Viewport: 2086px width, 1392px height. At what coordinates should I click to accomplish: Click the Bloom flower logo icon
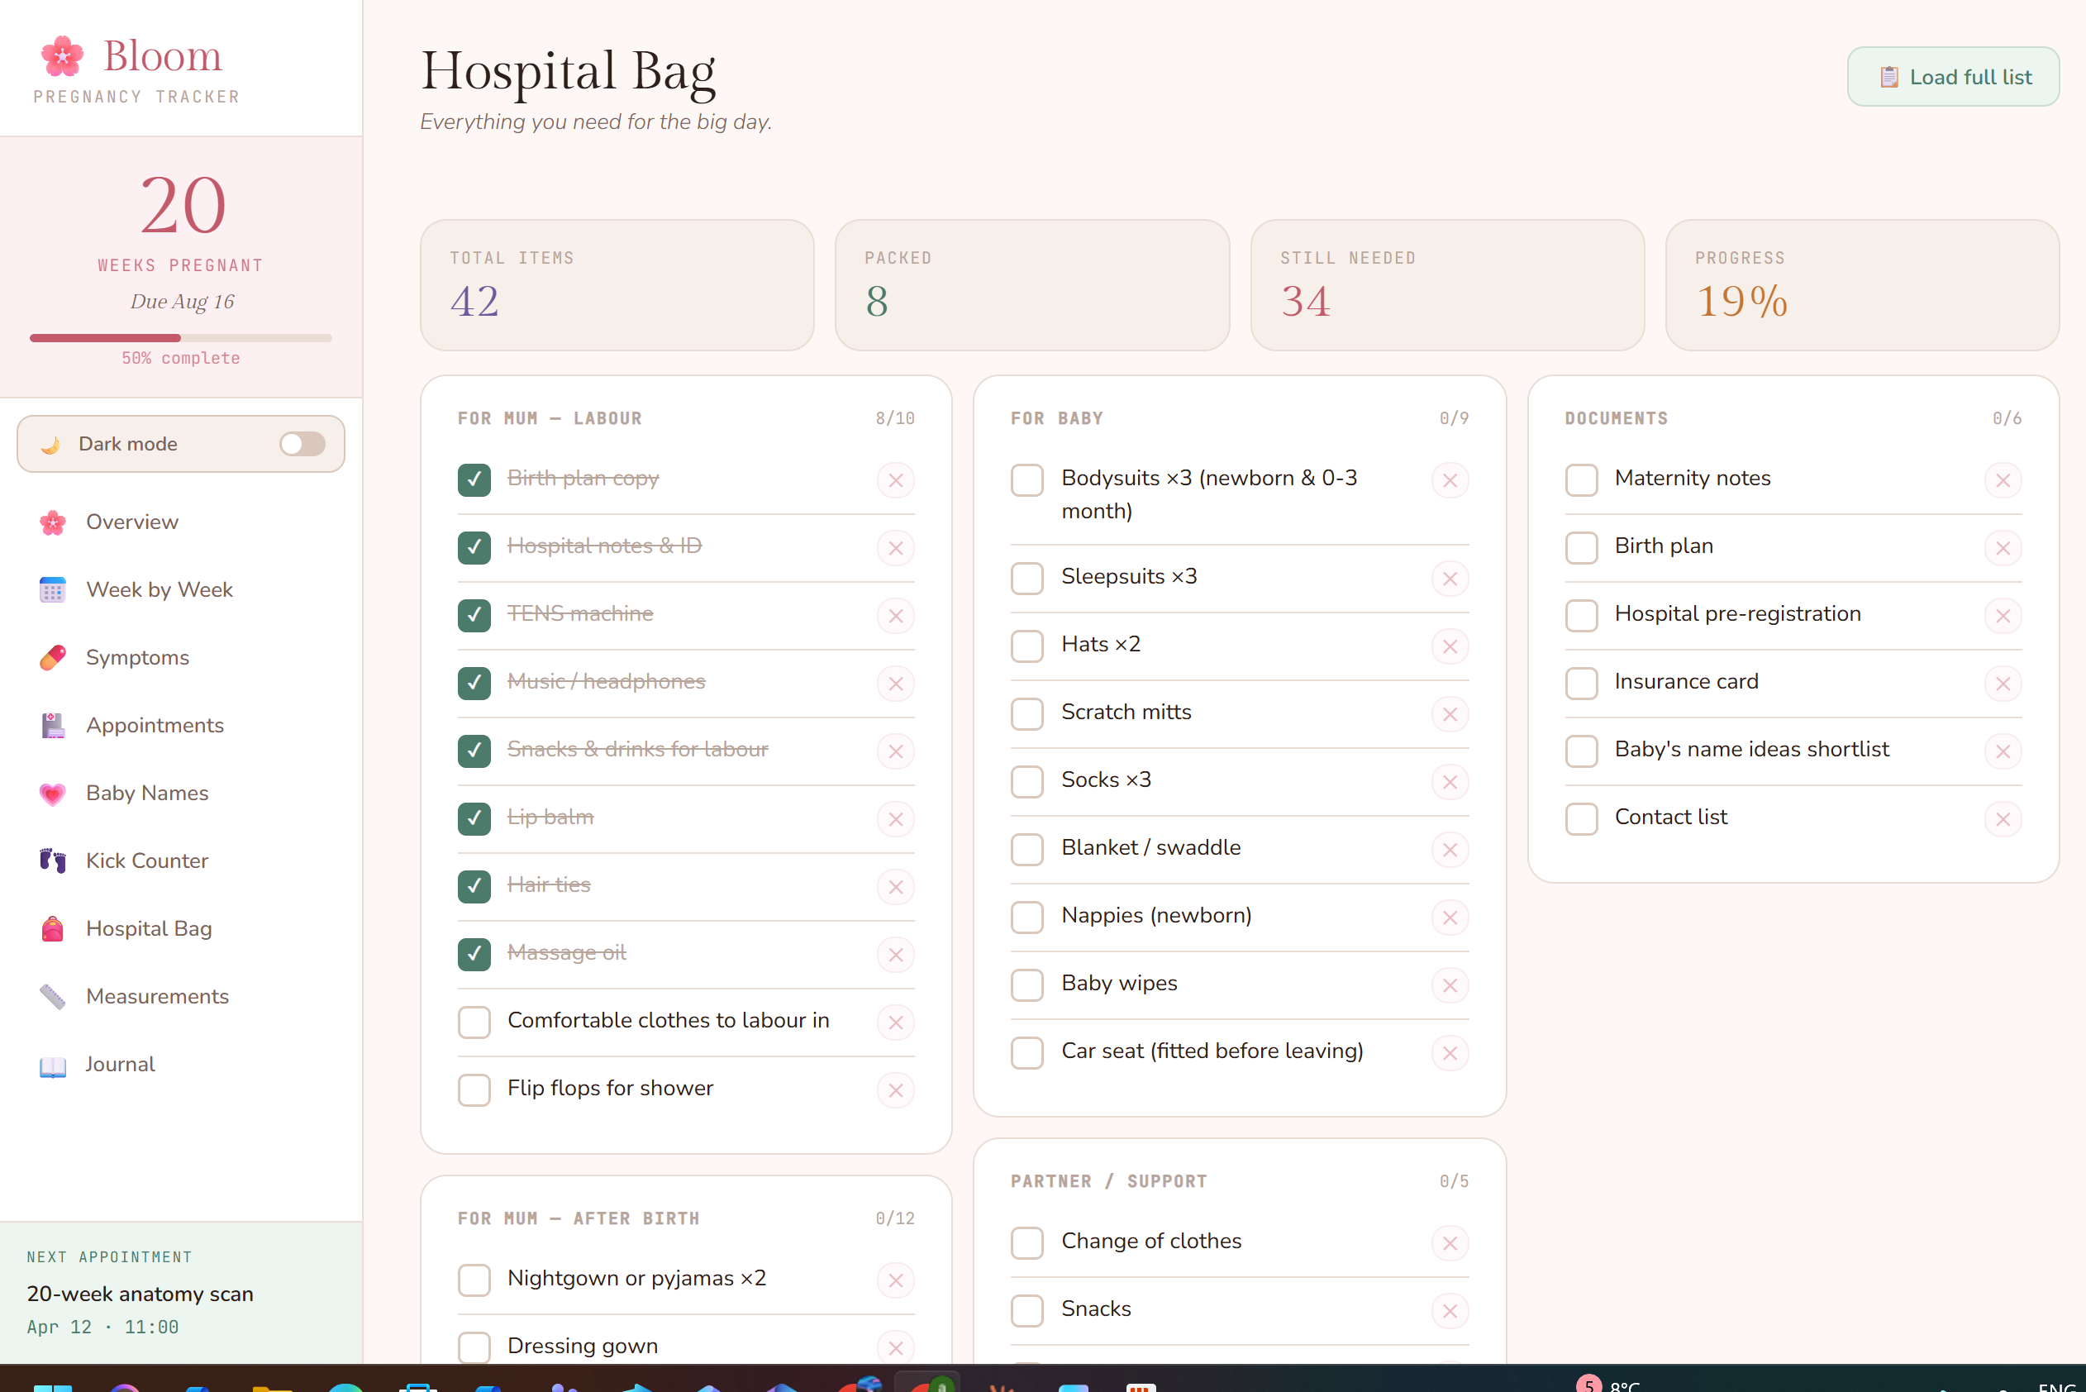(62, 56)
